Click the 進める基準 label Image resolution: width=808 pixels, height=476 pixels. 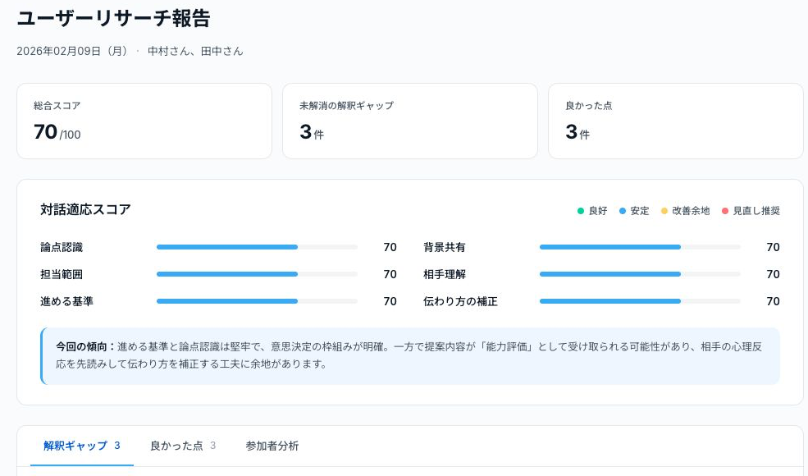tap(67, 301)
